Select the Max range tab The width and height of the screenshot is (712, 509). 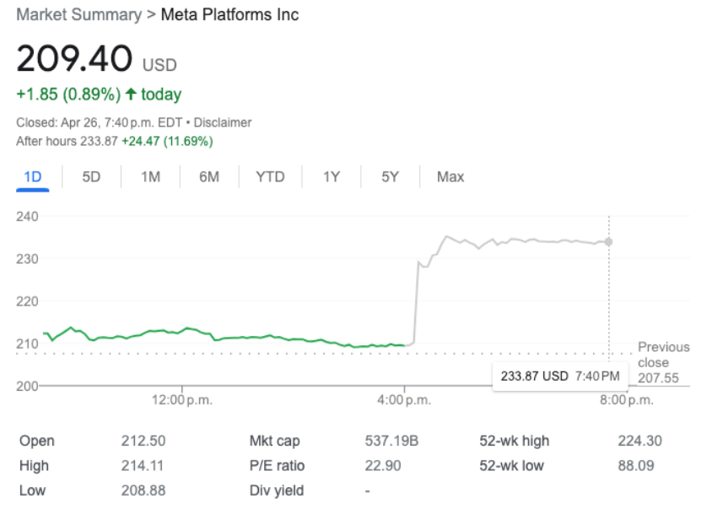450,176
